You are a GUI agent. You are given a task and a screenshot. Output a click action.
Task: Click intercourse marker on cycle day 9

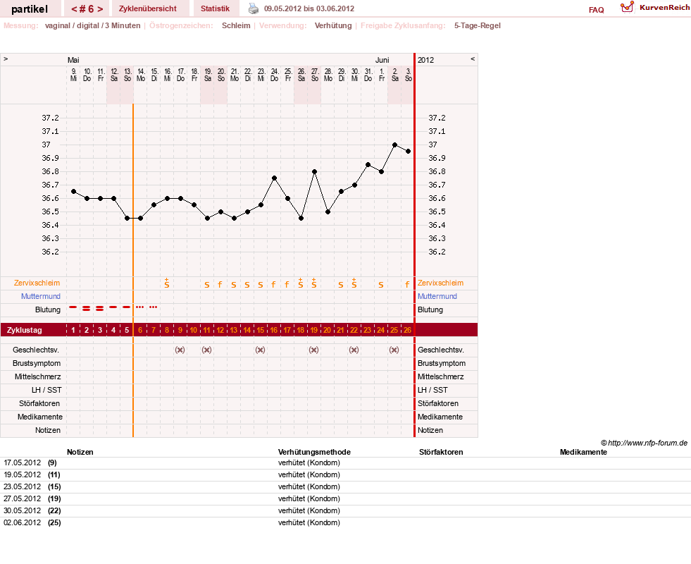[180, 350]
